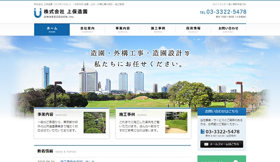This screenshot has height=162, width=280.
Task: Click the lawn garden works thumbnail
Action: click(176, 123)
